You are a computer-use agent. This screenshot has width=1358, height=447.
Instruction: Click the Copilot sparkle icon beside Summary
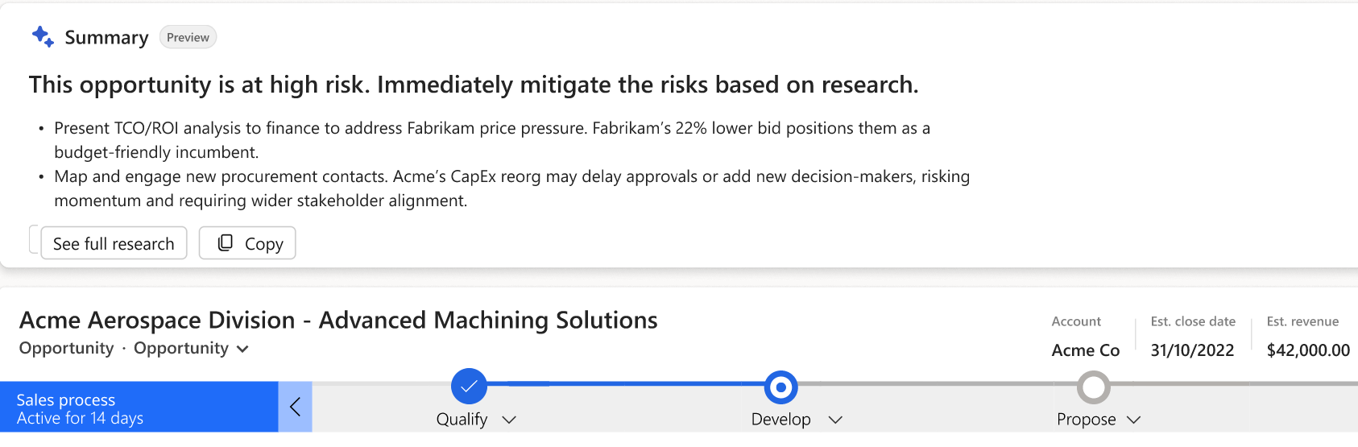coord(43,36)
